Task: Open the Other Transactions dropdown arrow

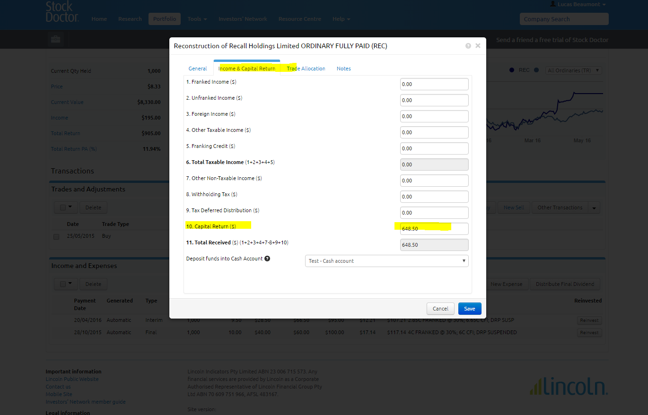Action: click(x=595, y=207)
